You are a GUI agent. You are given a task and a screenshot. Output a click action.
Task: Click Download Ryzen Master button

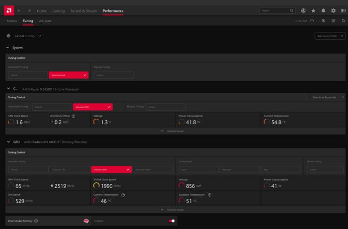[x=327, y=97]
